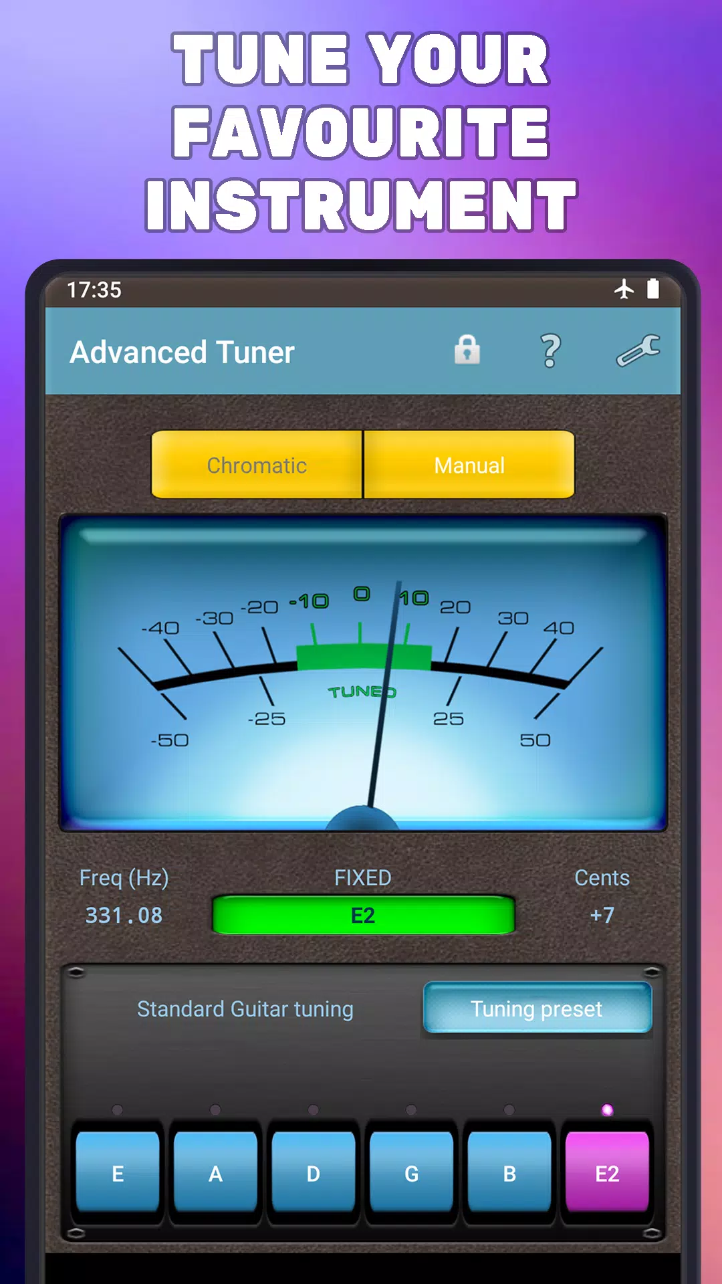
Task: Switch to Chromatic mode tab
Action: 257,465
